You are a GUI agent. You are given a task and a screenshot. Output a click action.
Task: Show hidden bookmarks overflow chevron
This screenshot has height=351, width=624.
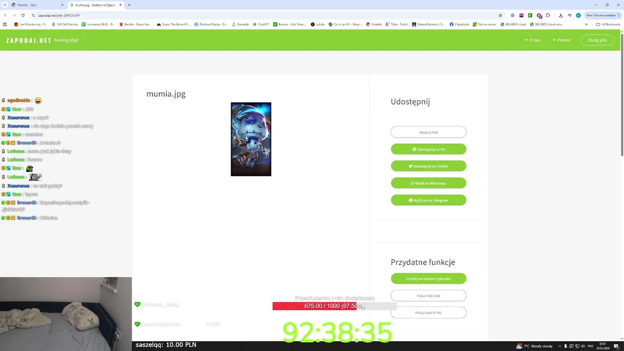pyautogui.click(x=586, y=24)
